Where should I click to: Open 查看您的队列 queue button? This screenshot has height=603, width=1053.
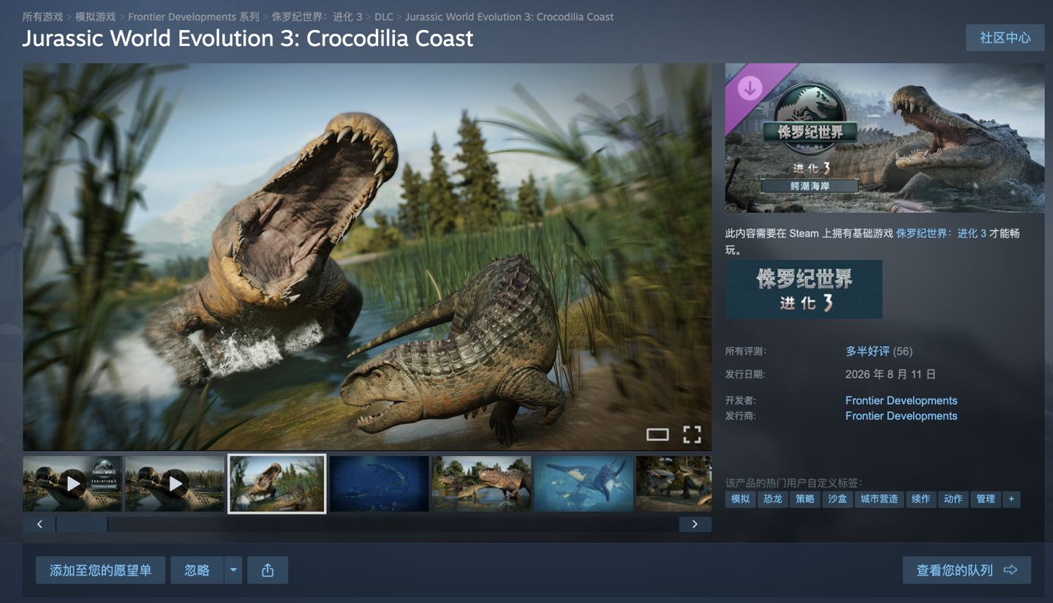[967, 570]
